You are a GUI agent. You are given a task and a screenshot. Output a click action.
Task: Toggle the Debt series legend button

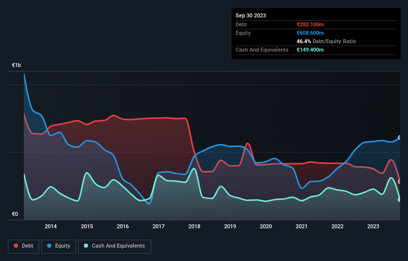24,246
